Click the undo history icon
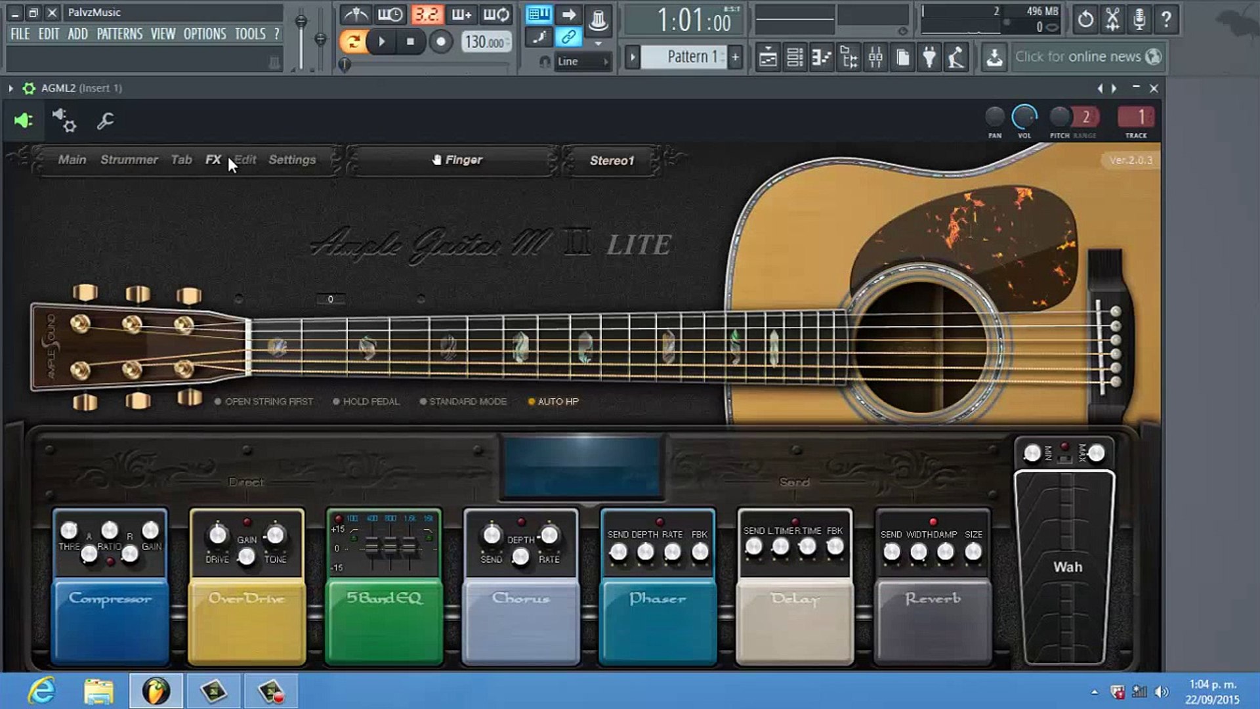The image size is (1260, 709). 1085,19
